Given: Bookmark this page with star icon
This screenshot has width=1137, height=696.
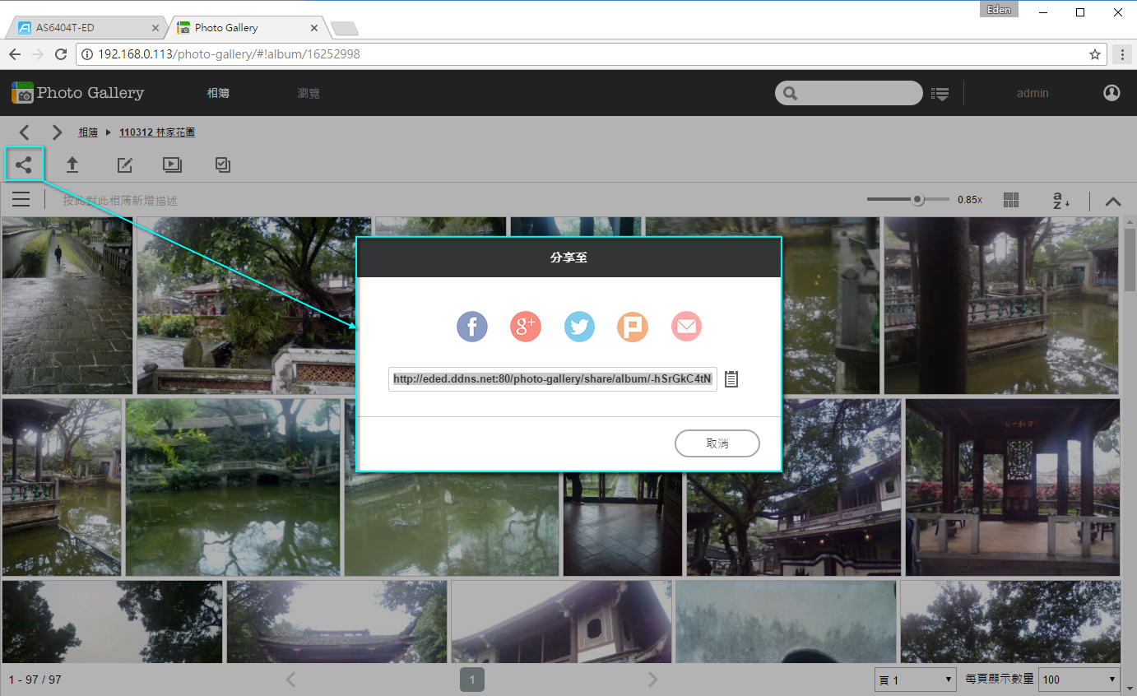Looking at the screenshot, I should coord(1094,54).
